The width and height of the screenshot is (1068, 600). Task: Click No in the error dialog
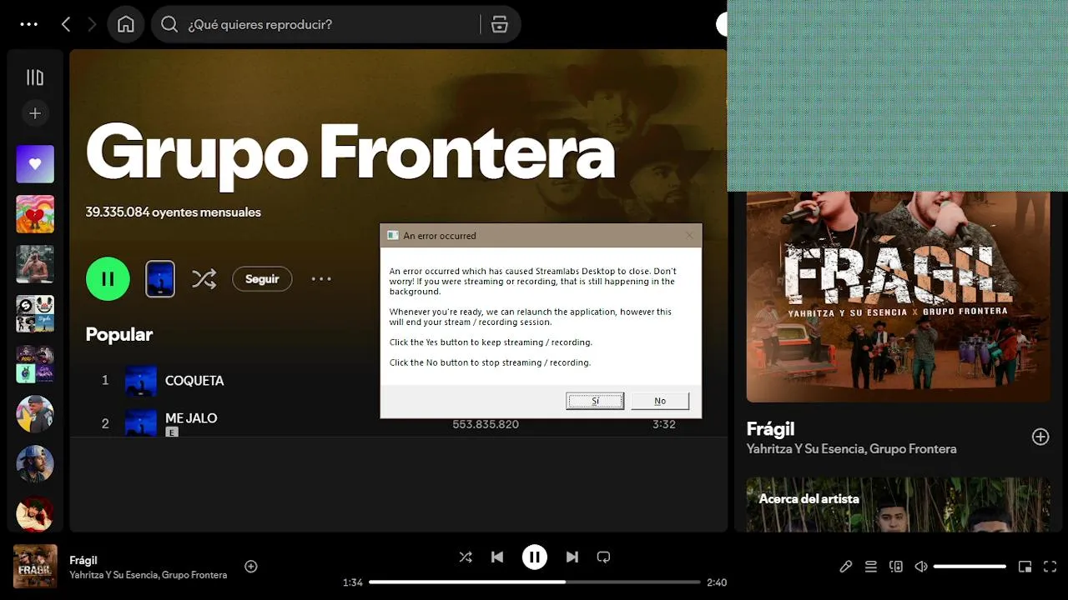[x=660, y=401]
